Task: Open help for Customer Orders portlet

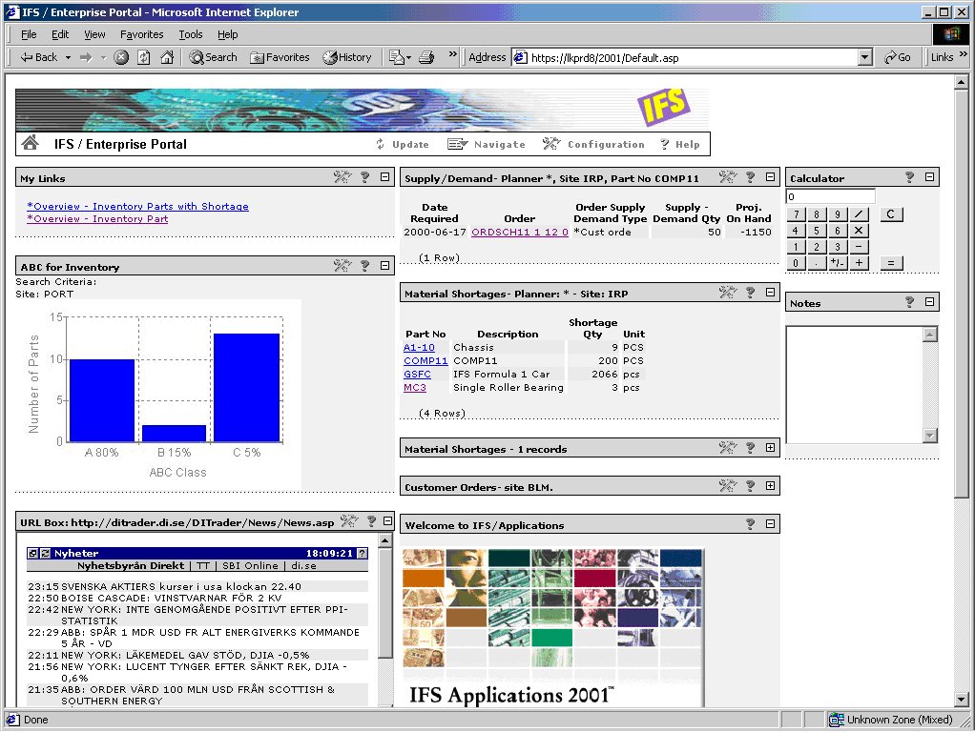Action: click(751, 486)
